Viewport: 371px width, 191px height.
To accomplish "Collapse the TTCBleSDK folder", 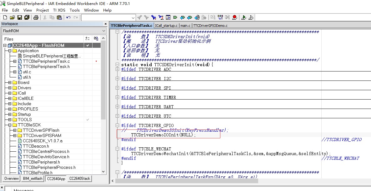I will 10,125.
